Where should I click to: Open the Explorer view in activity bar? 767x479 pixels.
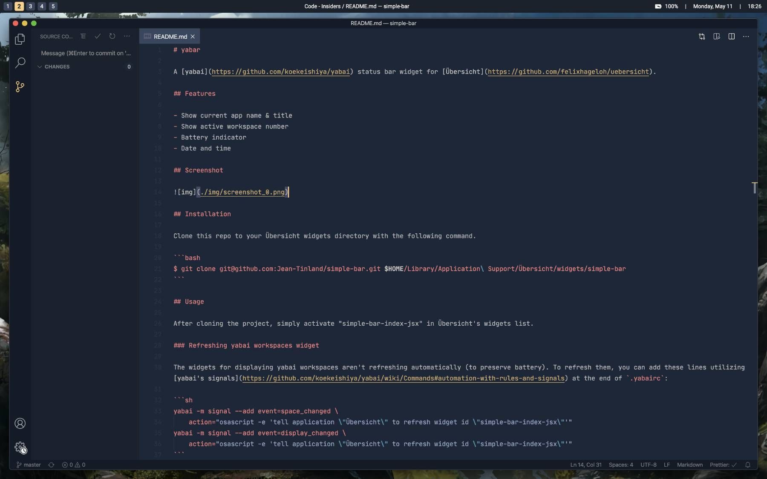(x=20, y=39)
